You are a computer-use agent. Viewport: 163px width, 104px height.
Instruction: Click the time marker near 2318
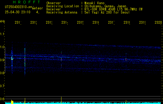point(127,22)
